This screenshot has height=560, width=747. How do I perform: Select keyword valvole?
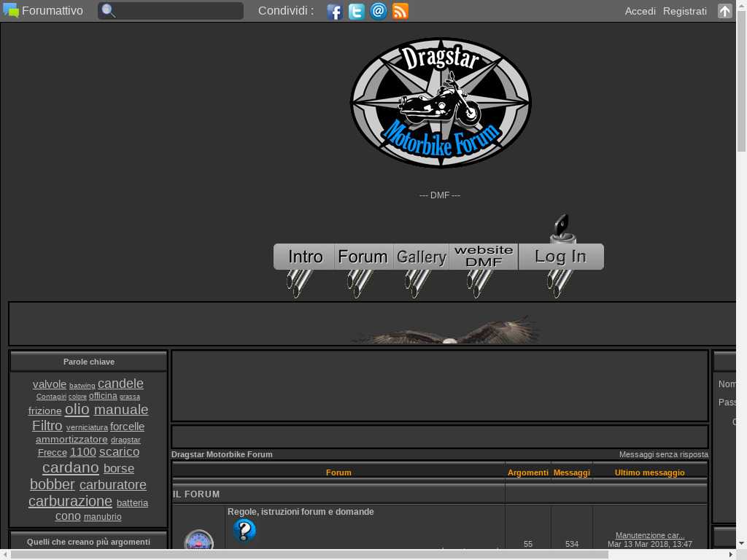[50, 384]
